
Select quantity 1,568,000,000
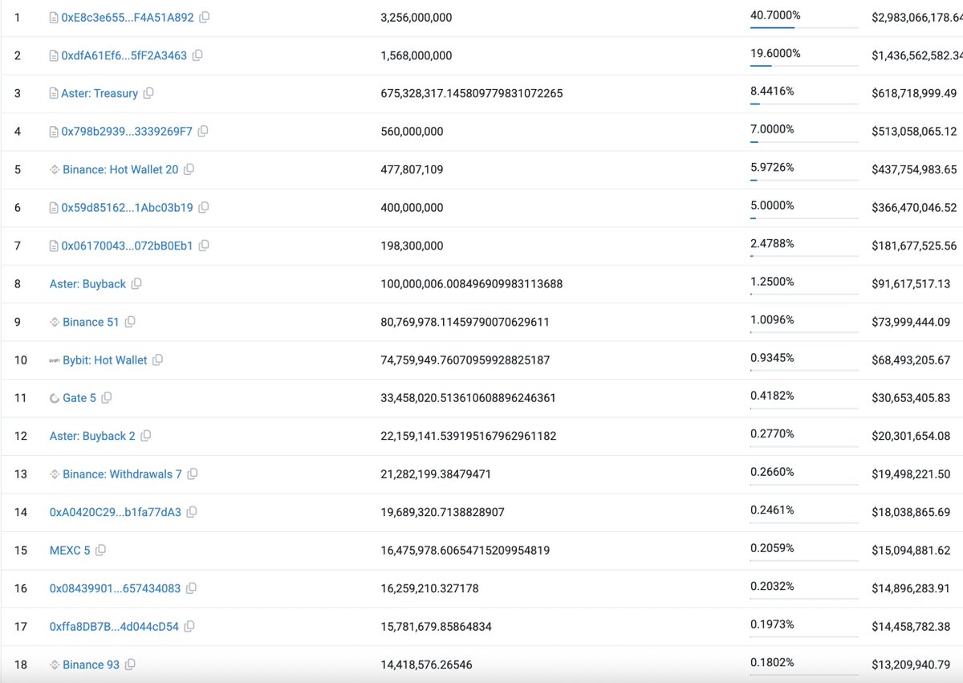point(416,55)
